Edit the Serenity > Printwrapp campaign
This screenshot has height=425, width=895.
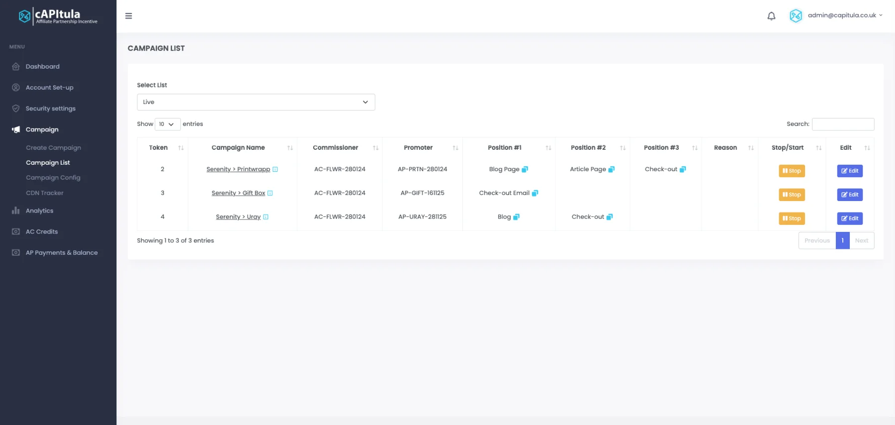click(850, 171)
